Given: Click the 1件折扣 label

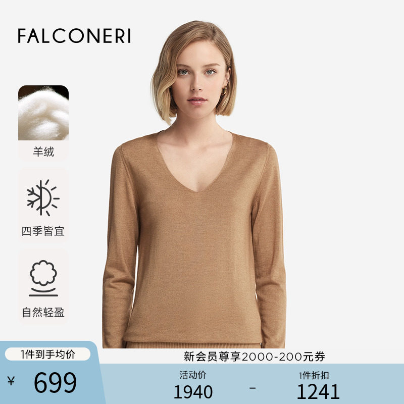Looking at the screenshot, I should click(x=314, y=375).
